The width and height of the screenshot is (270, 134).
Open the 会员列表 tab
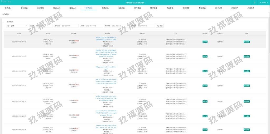pyautogui.click(x=24, y=8)
